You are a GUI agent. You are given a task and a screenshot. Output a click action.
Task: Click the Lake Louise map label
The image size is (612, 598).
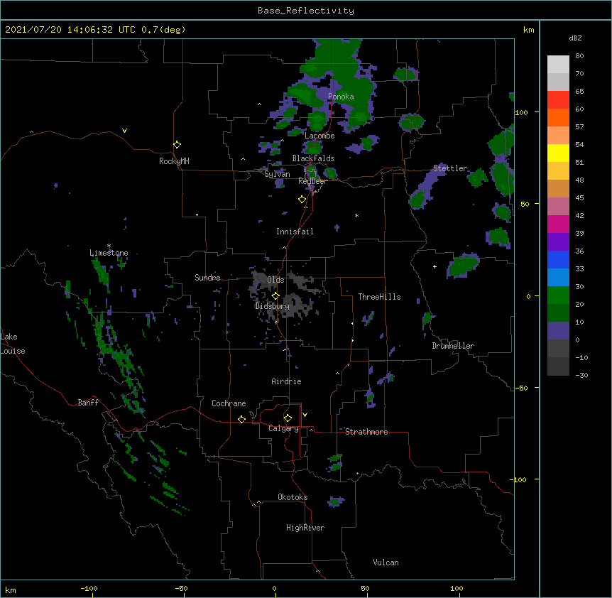[13, 344]
